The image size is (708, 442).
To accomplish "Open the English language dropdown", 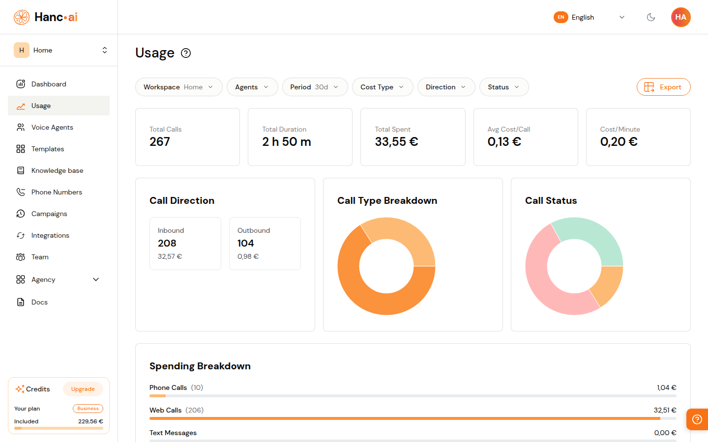I will point(590,17).
